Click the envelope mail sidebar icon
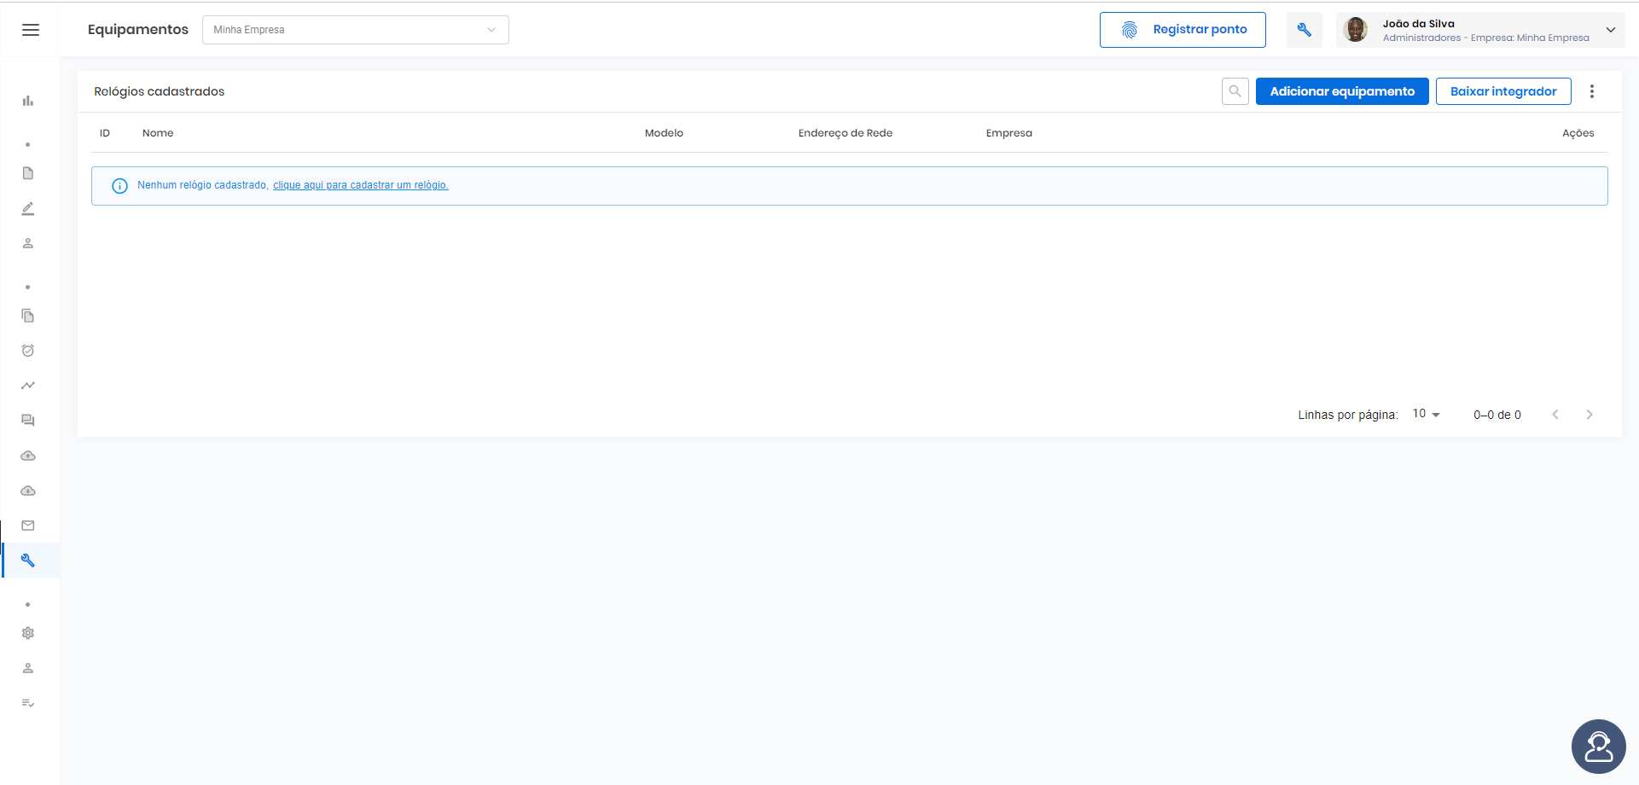The image size is (1639, 785). click(28, 526)
